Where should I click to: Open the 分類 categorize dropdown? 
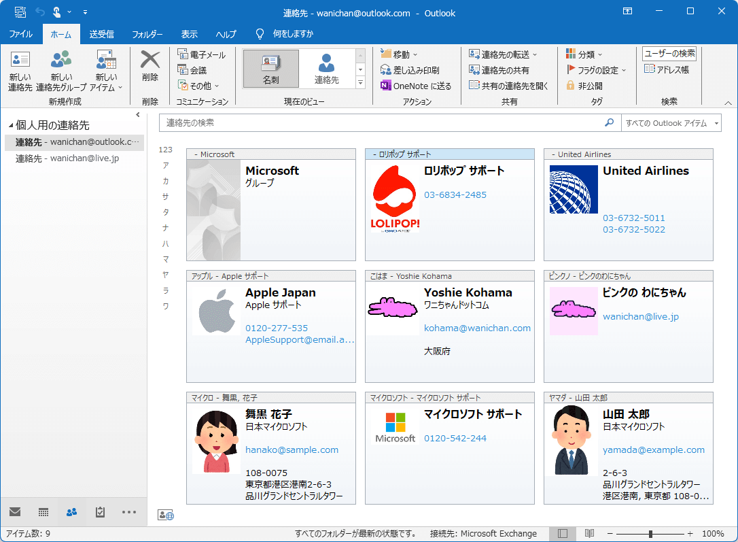(x=584, y=54)
